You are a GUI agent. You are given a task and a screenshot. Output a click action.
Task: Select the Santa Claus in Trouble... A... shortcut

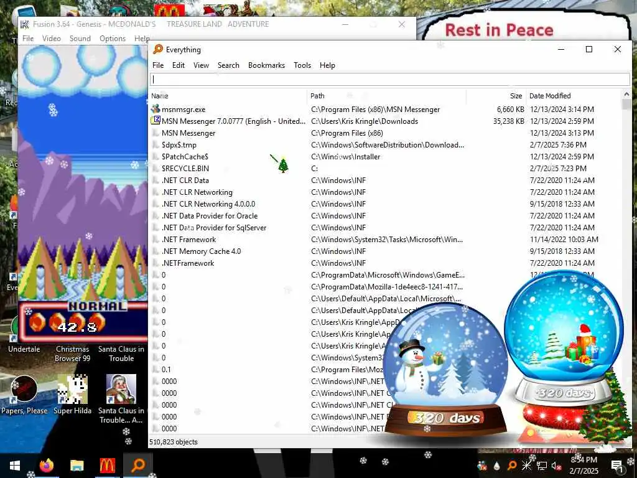point(121,399)
